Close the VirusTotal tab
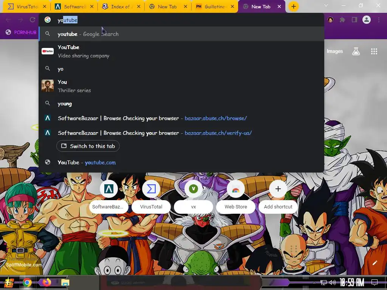387x290 pixels. point(45,7)
